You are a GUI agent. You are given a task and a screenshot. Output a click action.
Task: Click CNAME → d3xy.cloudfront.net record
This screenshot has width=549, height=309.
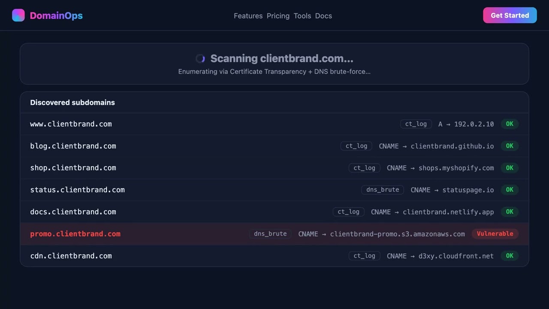click(440, 256)
